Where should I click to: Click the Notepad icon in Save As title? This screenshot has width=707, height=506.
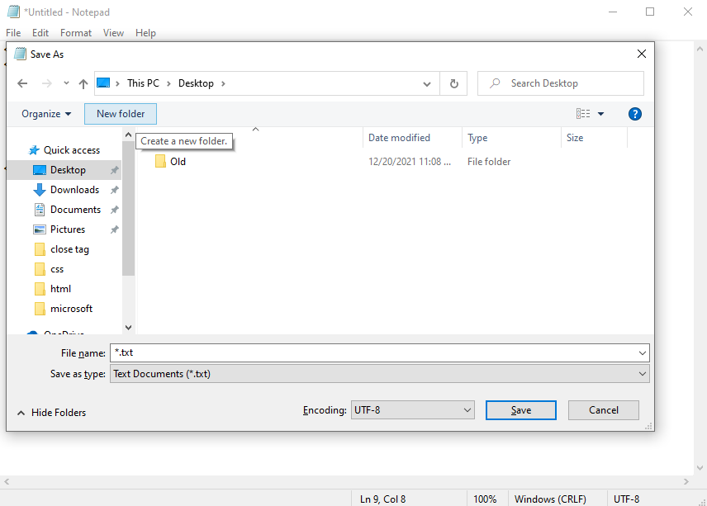pyautogui.click(x=20, y=54)
